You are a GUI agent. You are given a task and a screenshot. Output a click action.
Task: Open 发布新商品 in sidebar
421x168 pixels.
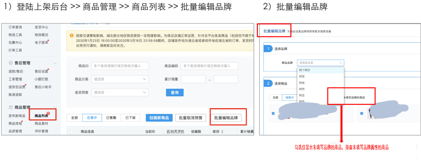point(17,116)
